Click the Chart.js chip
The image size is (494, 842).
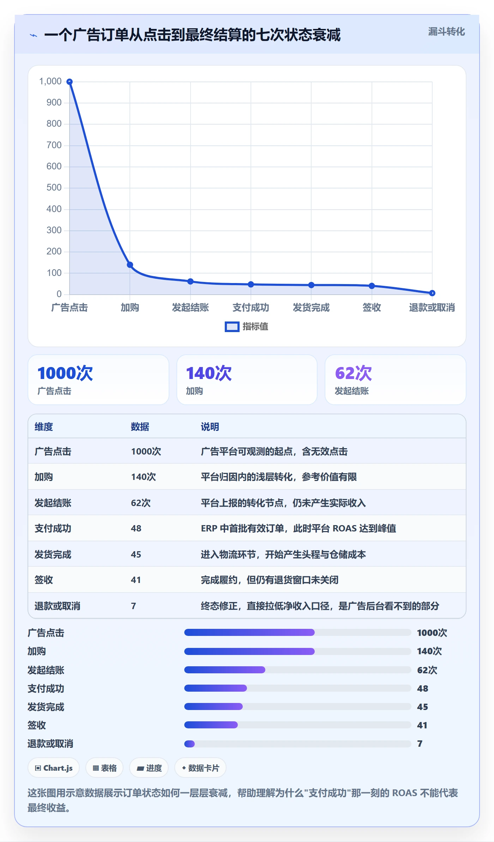coord(54,768)
